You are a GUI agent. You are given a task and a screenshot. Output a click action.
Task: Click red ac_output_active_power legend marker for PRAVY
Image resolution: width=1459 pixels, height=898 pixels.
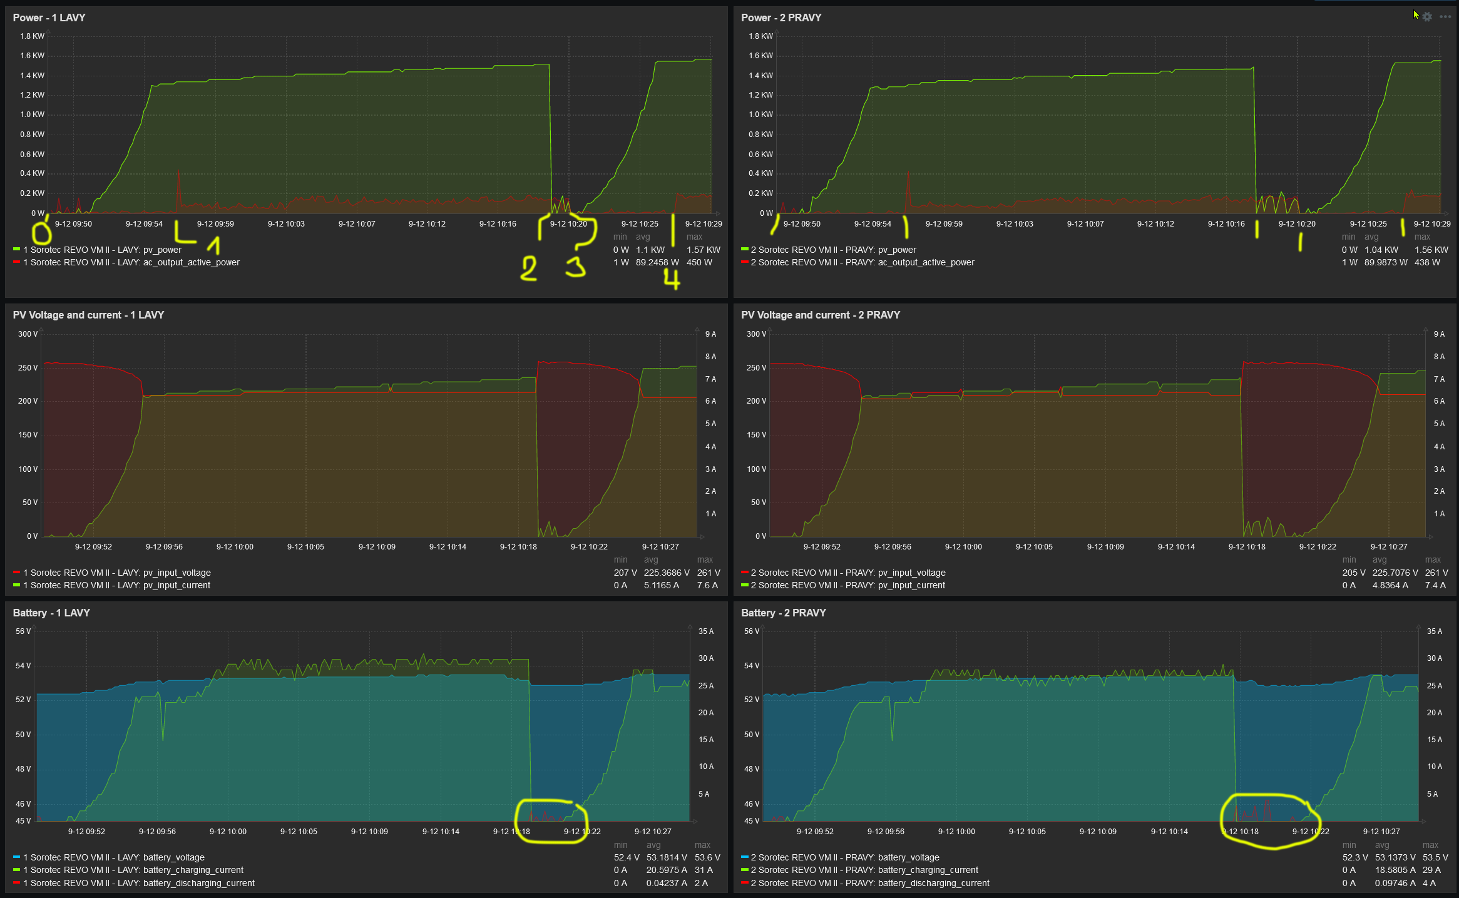pos(745,262)
